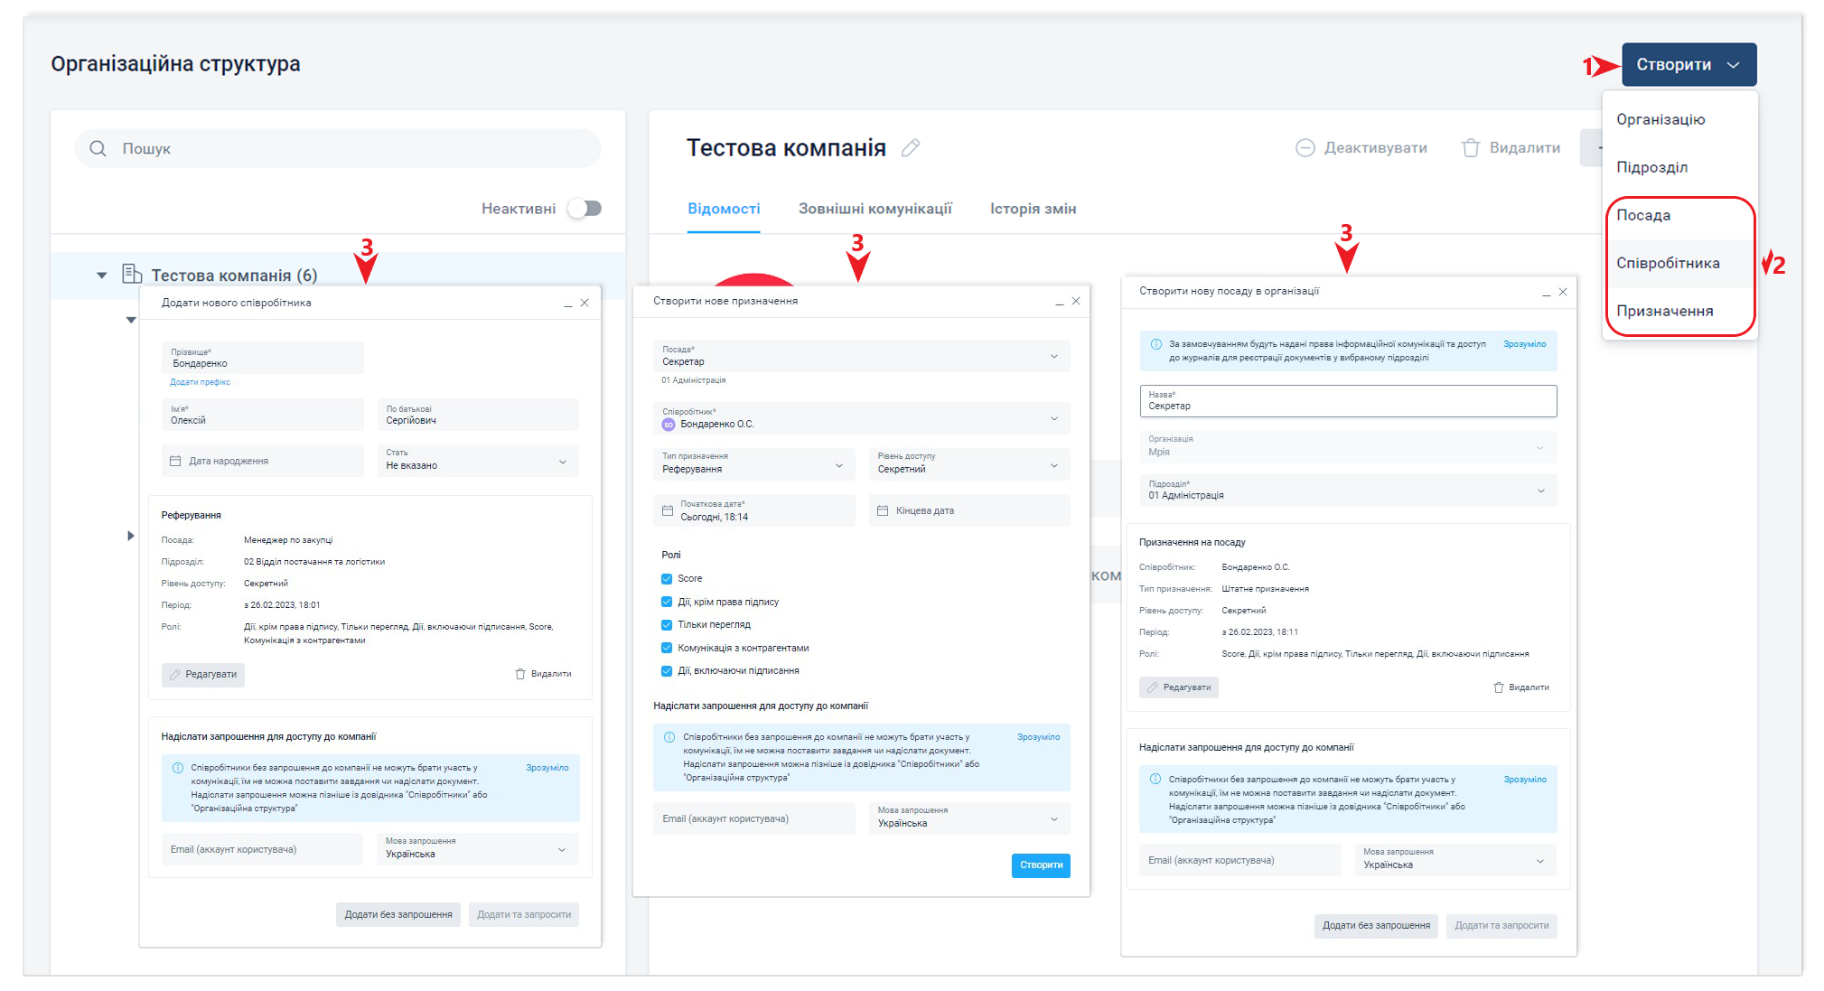The height and width of the screenshot is (991, 1824).
Task: Toggle the Неактивні switch
Action: [585, 209]
